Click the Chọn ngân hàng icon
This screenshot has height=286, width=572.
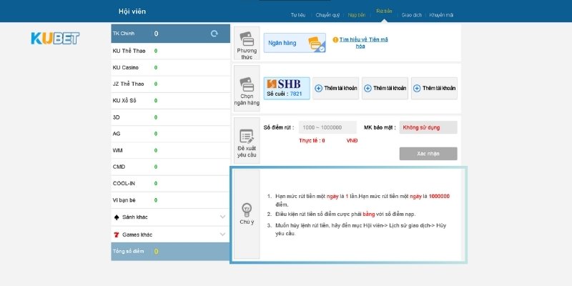247,84
